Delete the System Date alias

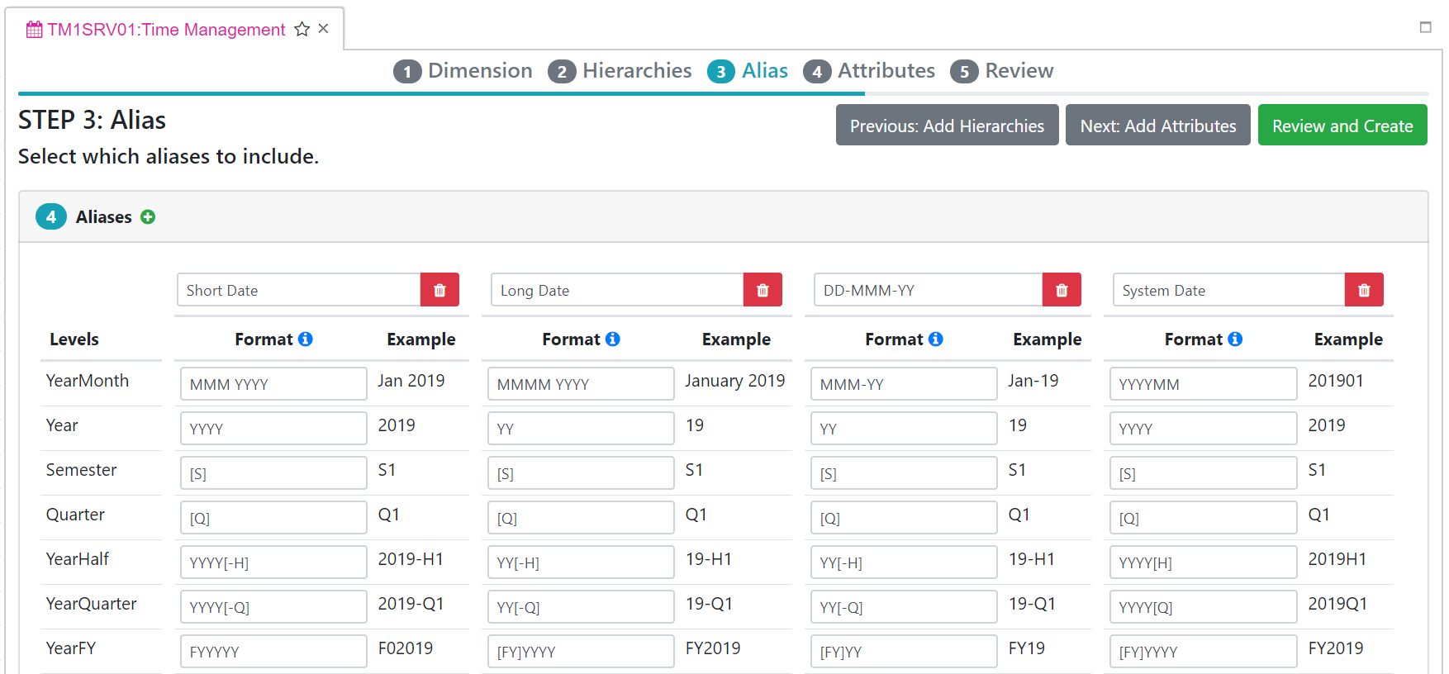pyautogui.click(x=1364, y=290)
